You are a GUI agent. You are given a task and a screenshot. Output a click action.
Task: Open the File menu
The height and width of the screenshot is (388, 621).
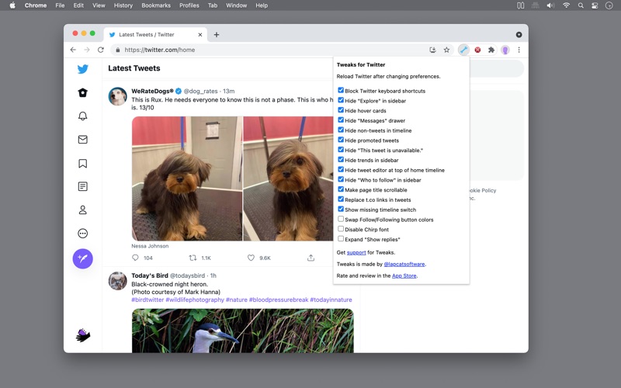pos(60,5)
